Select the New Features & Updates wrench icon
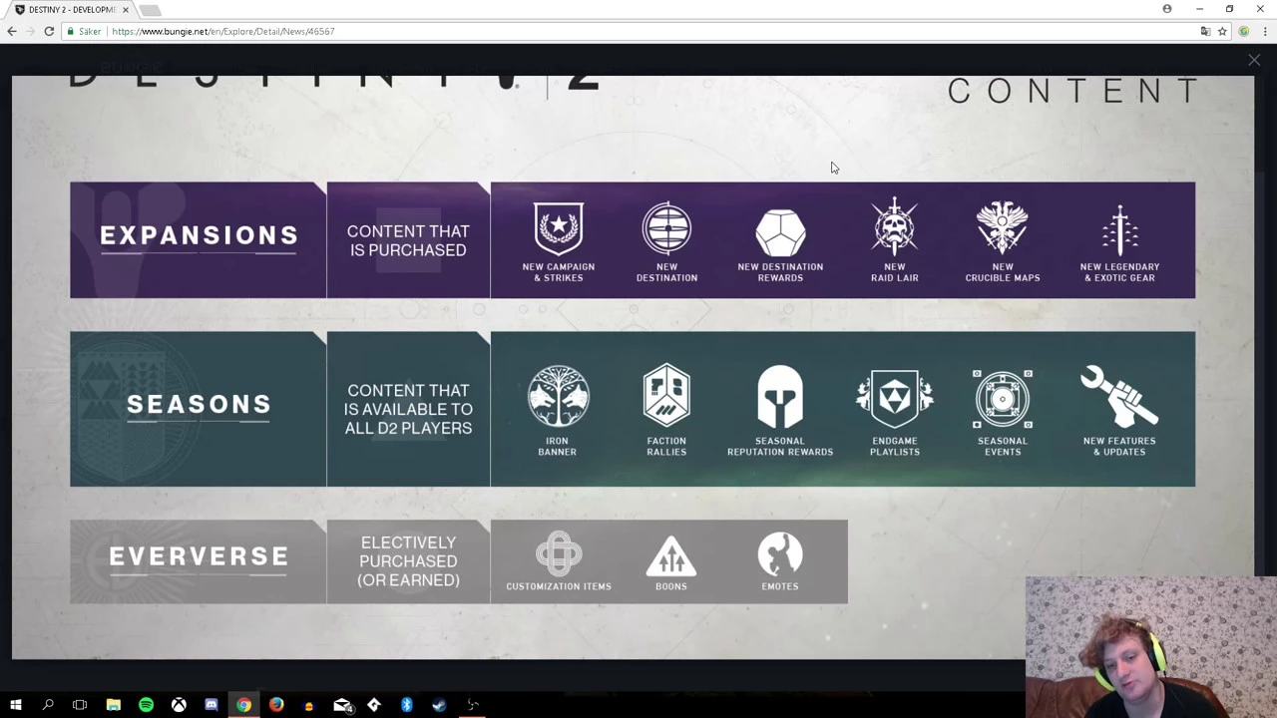Image resolution: width=1277 pixels, height=718 pixels. (x=1119, y=397)
